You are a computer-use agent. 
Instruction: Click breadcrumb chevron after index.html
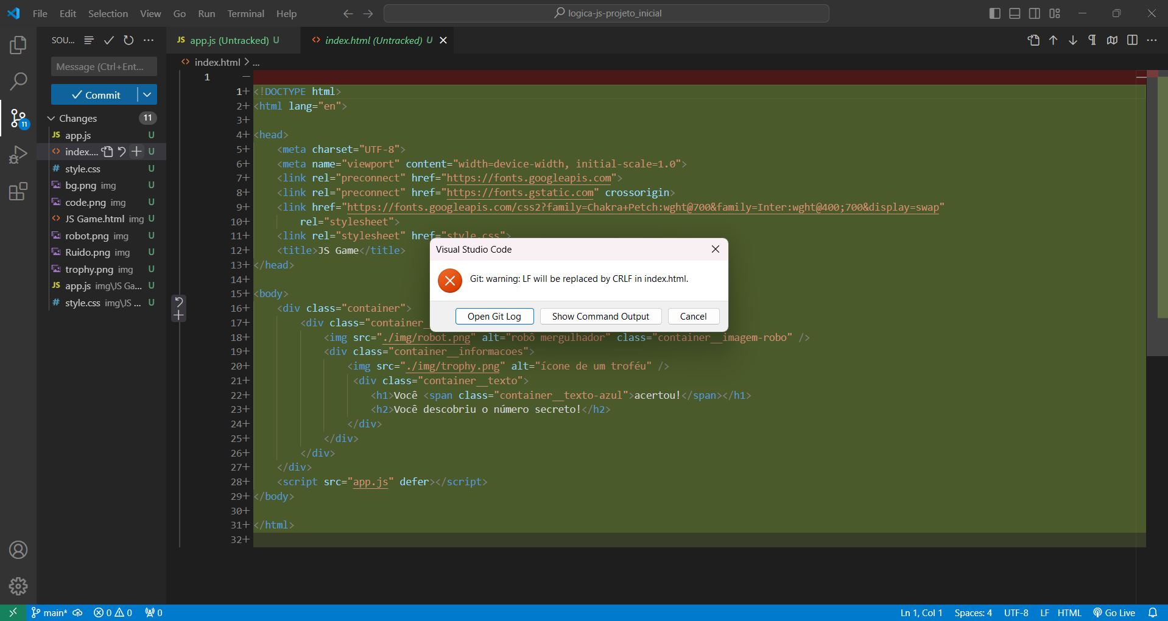click(247, 62)
